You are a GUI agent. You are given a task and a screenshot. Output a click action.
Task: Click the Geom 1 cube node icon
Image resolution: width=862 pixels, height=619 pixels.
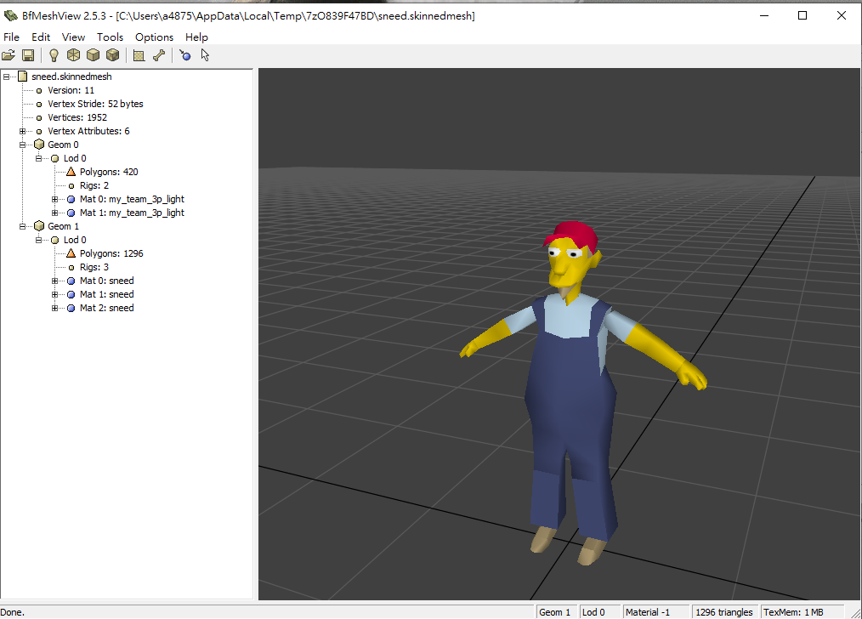pyautogui.click(x=38, y=226)
